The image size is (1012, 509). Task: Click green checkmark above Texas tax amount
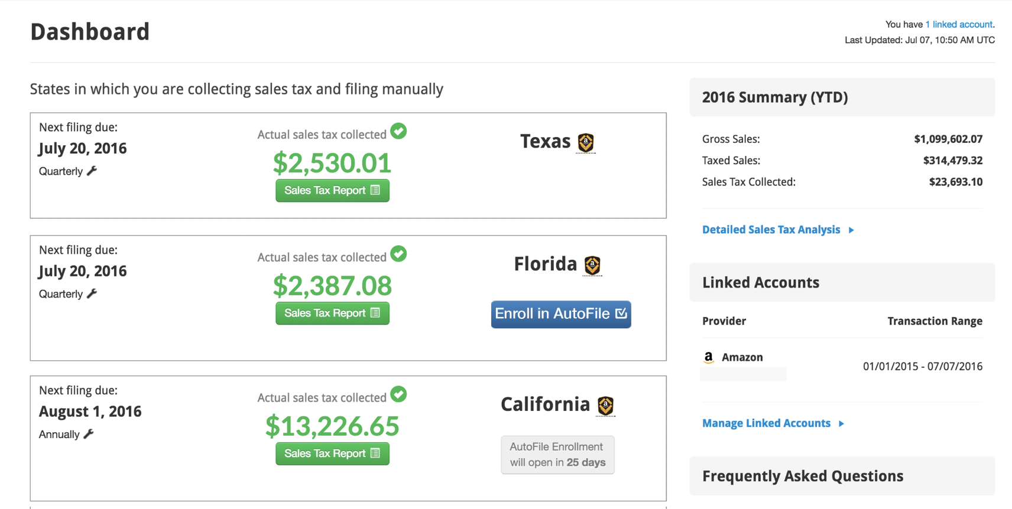(x=398, y=131)
